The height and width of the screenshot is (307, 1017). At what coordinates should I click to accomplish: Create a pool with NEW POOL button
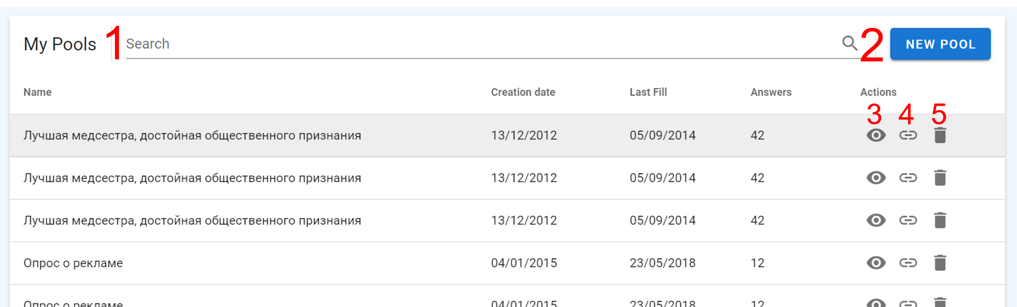coord(940,44)
